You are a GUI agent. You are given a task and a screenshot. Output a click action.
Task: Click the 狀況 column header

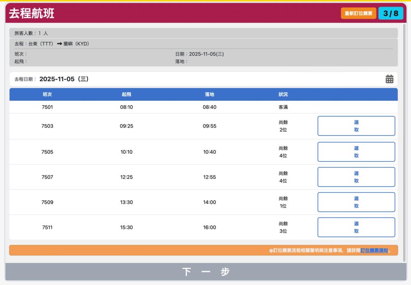[x=283, y=94]
